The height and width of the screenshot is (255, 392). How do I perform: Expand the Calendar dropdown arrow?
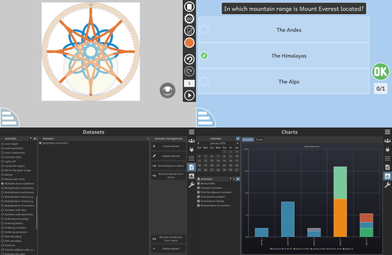click(x=238, y=139)
